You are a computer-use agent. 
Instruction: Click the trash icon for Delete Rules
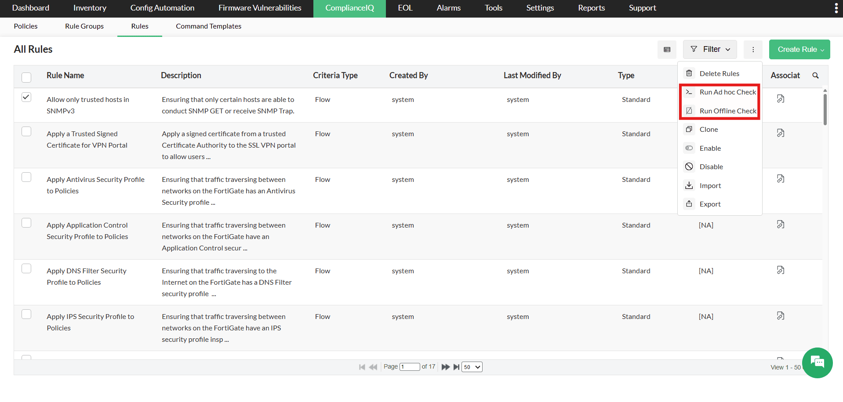689,73
